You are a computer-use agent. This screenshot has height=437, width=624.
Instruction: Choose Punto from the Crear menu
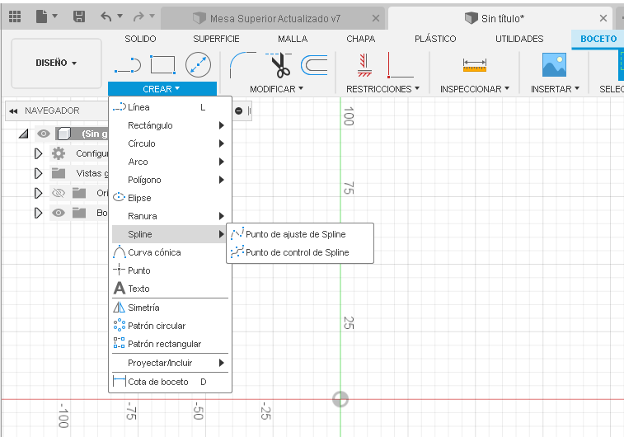point(171,270)
